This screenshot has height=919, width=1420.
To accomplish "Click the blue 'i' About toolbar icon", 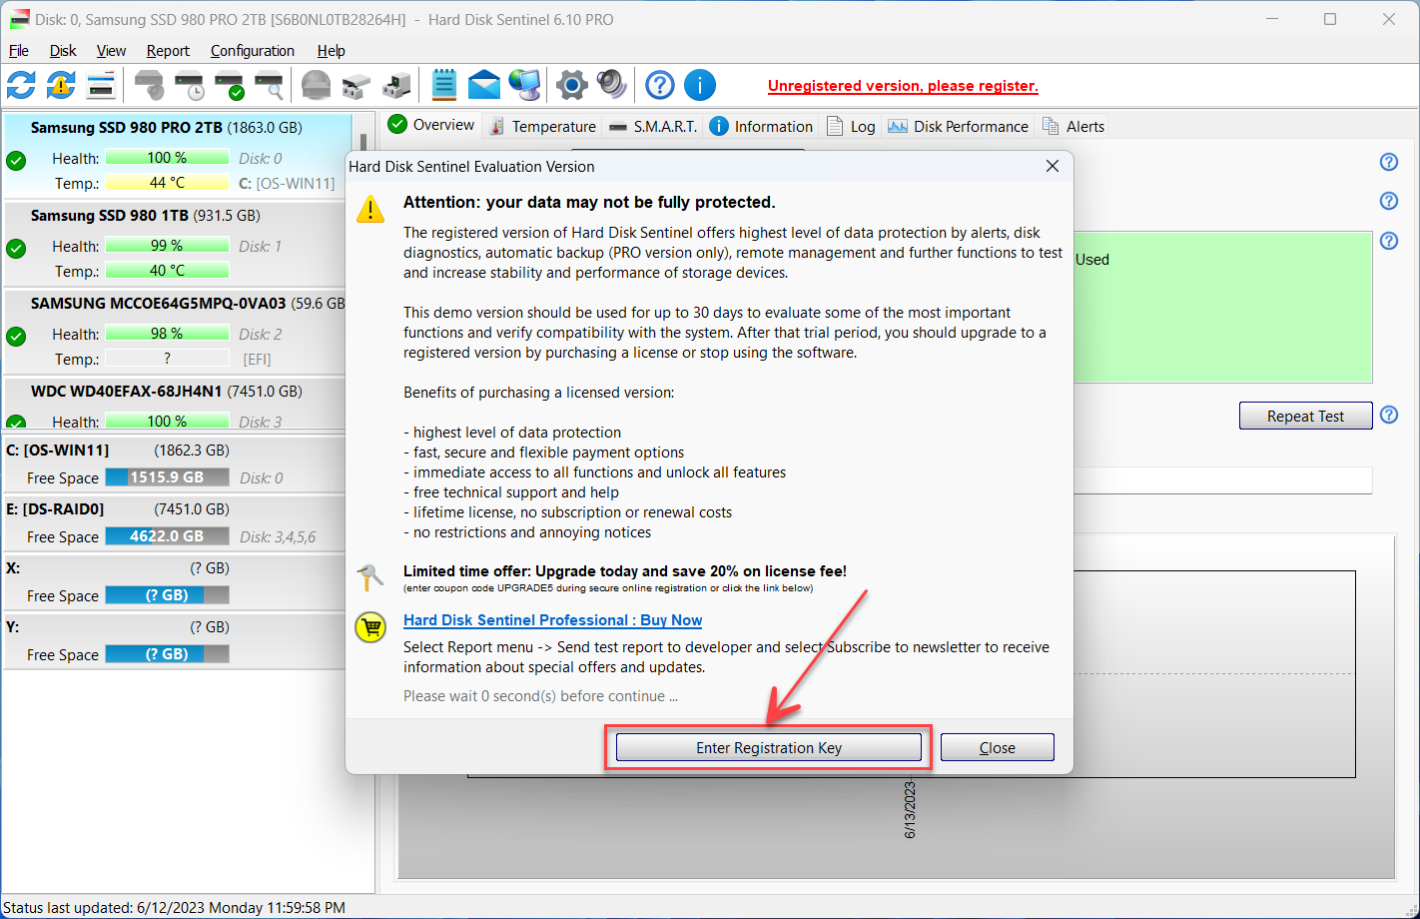I will coord(700,85).
